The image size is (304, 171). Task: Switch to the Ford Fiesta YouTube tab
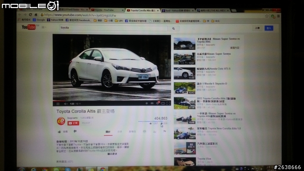(x=73, y=9)
